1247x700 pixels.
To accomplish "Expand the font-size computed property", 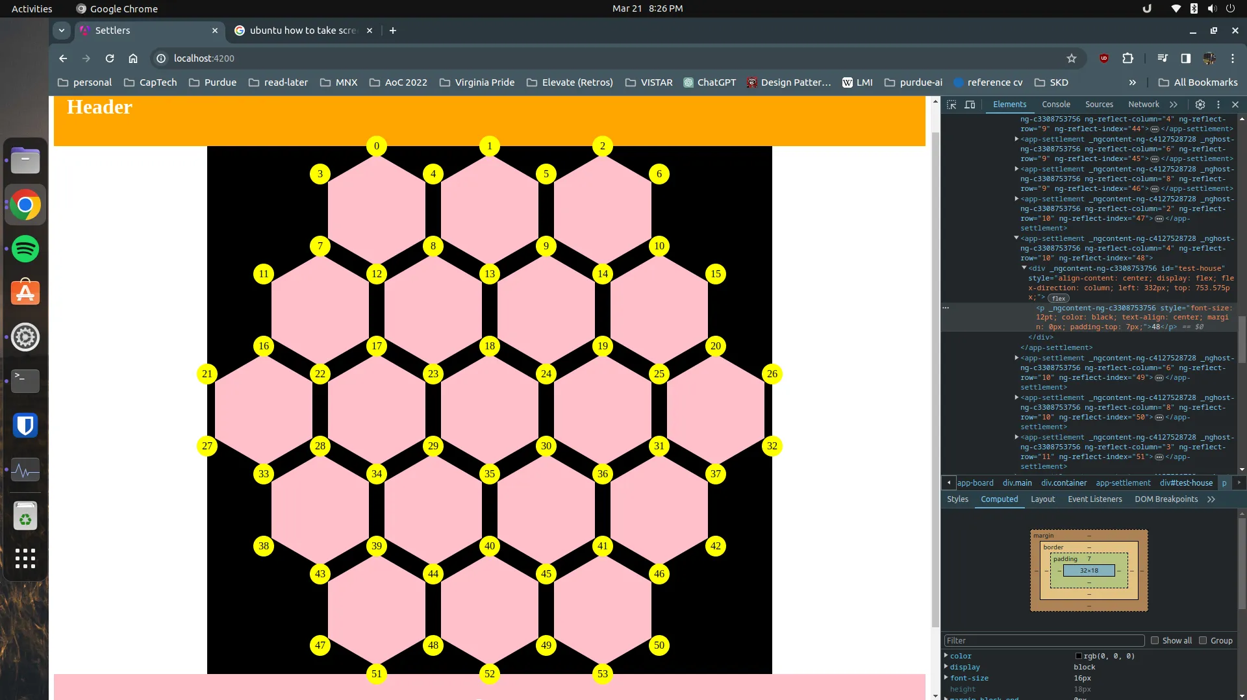I will point(946,678).
